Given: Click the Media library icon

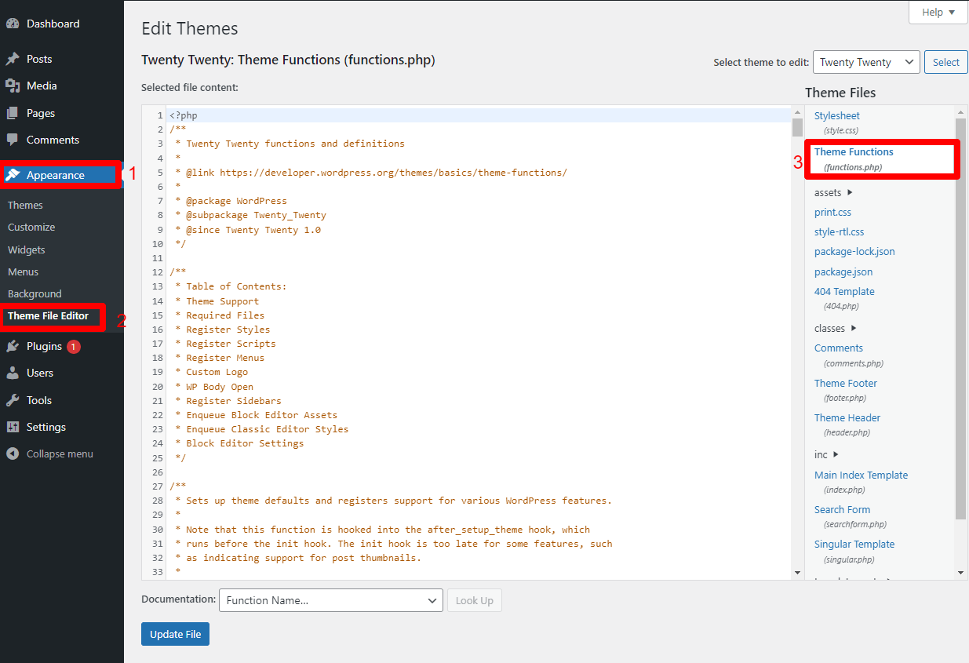Looking at the screenshot, I should click(14, 86).
